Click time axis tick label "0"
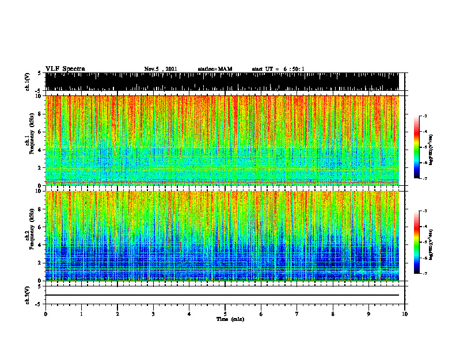The image size is (456, 352). point(45,314)
